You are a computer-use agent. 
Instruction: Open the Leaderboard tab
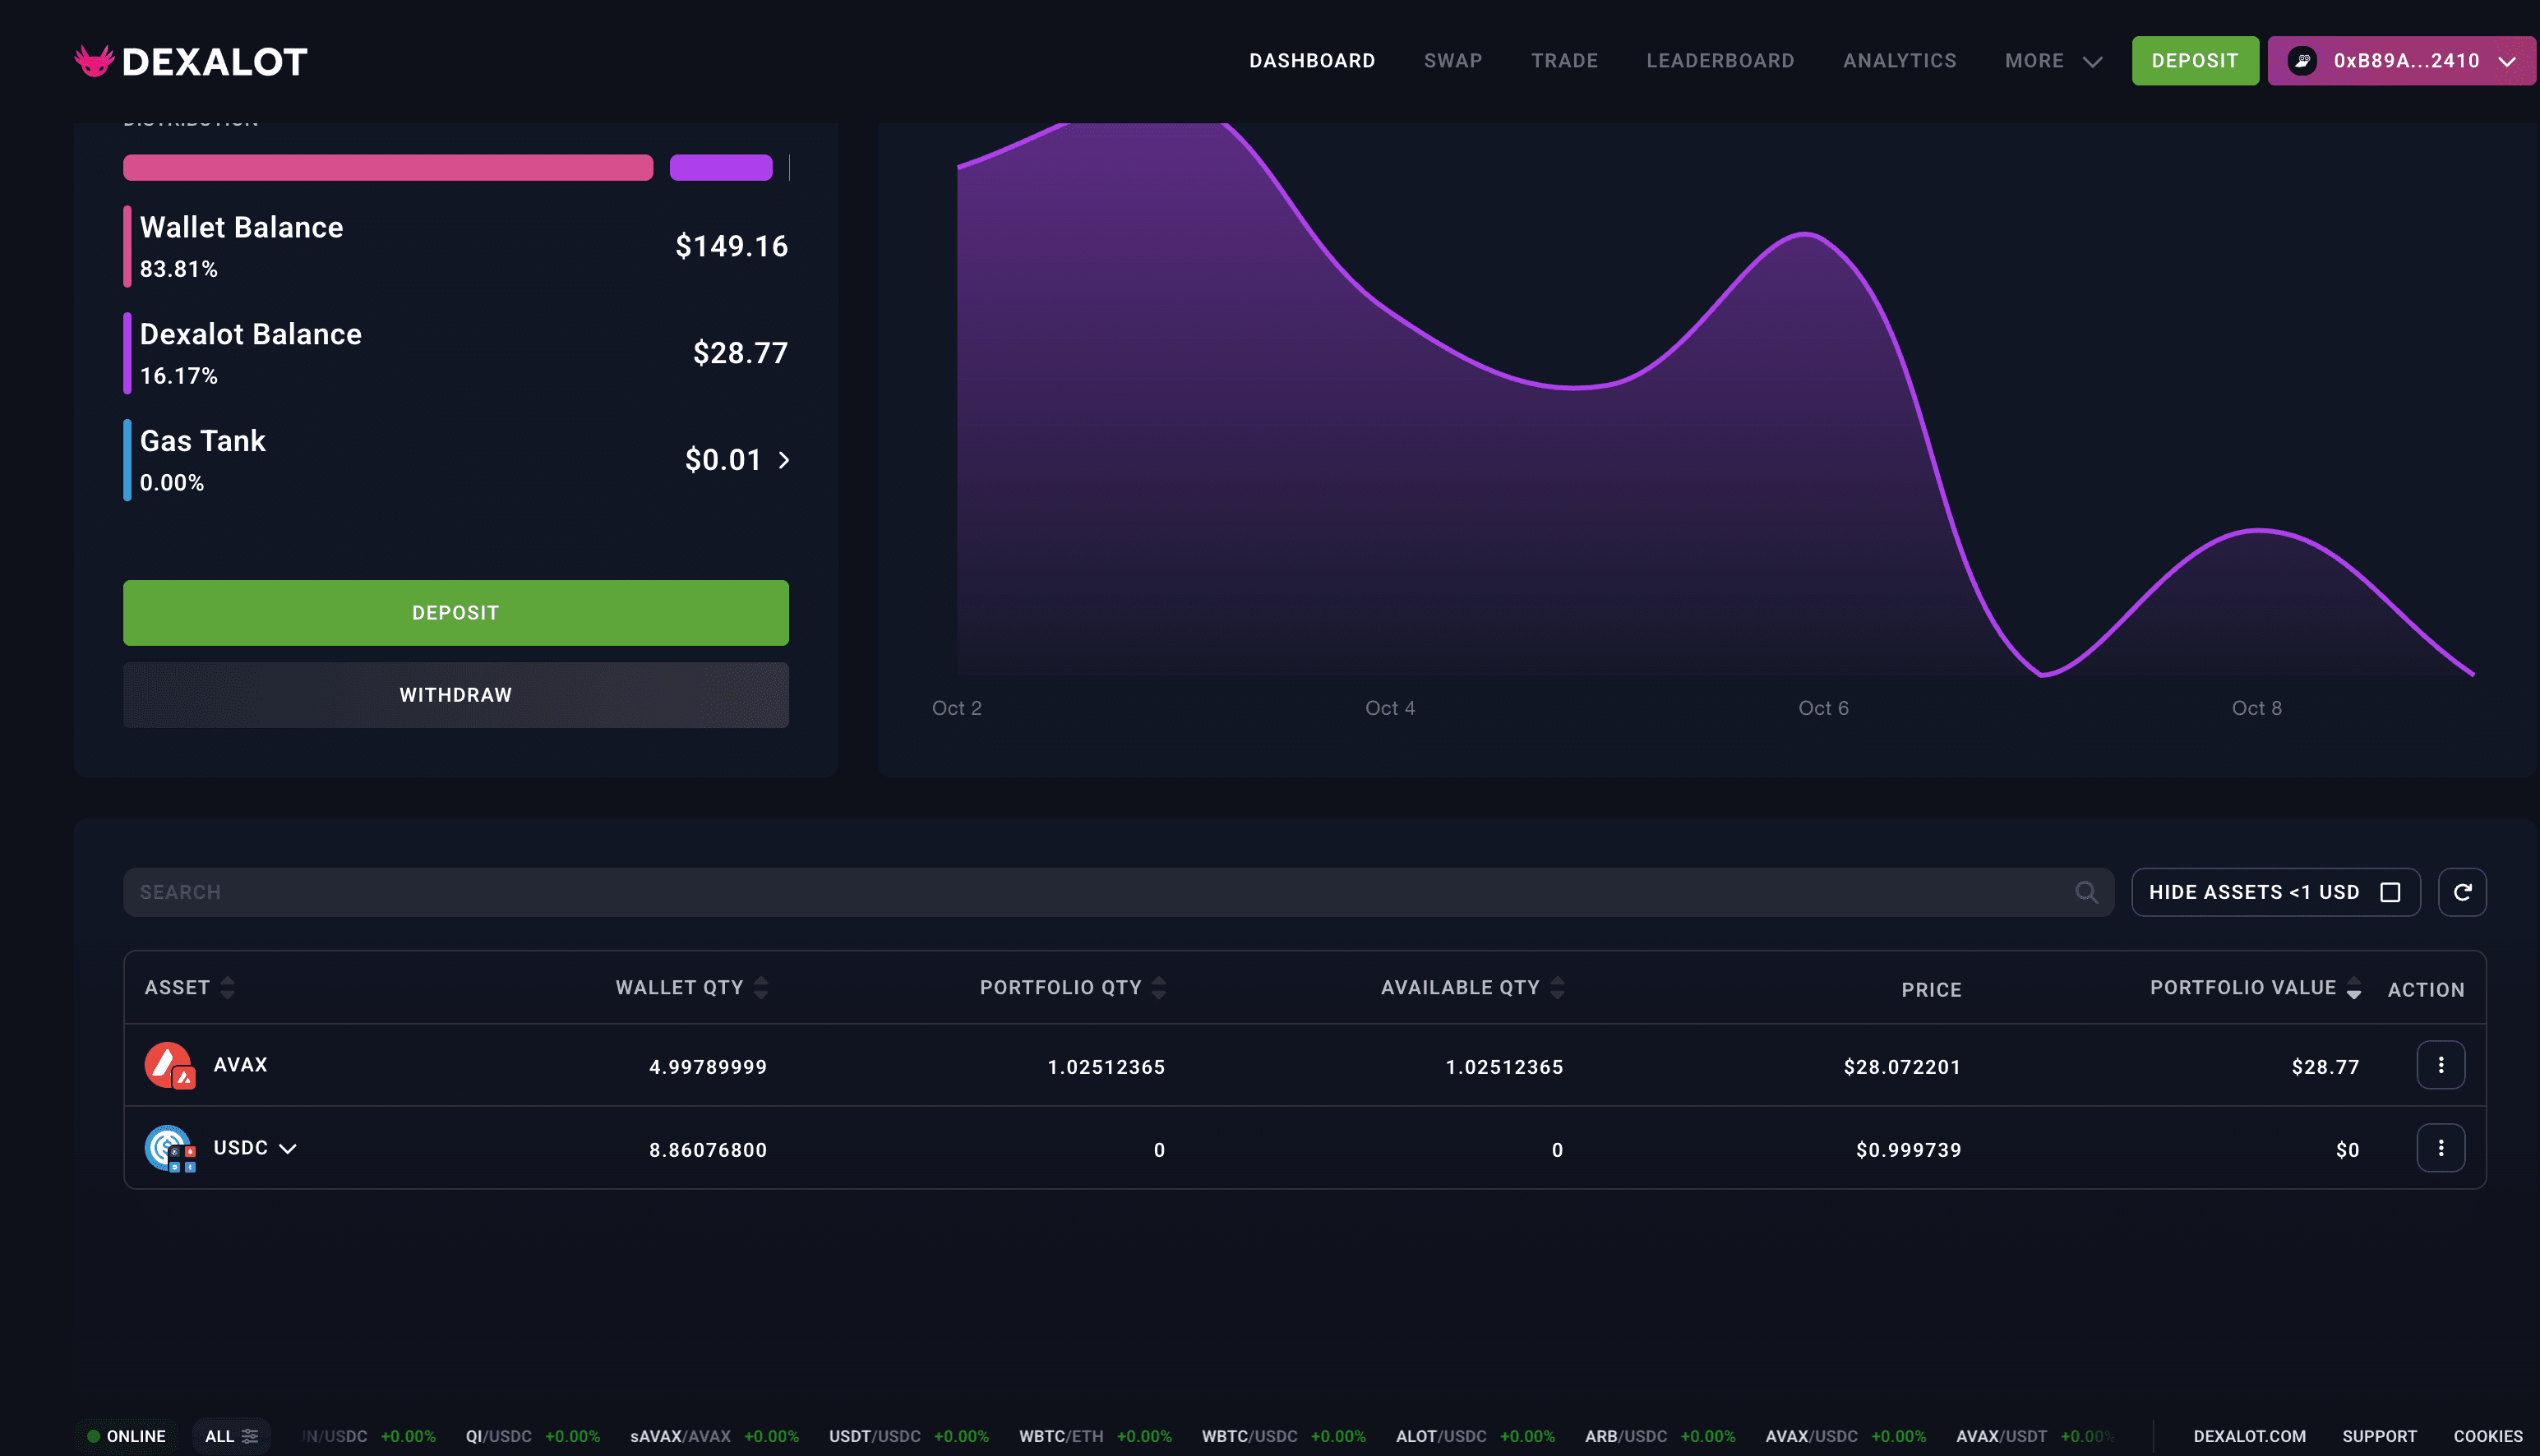pos(1720,61)
